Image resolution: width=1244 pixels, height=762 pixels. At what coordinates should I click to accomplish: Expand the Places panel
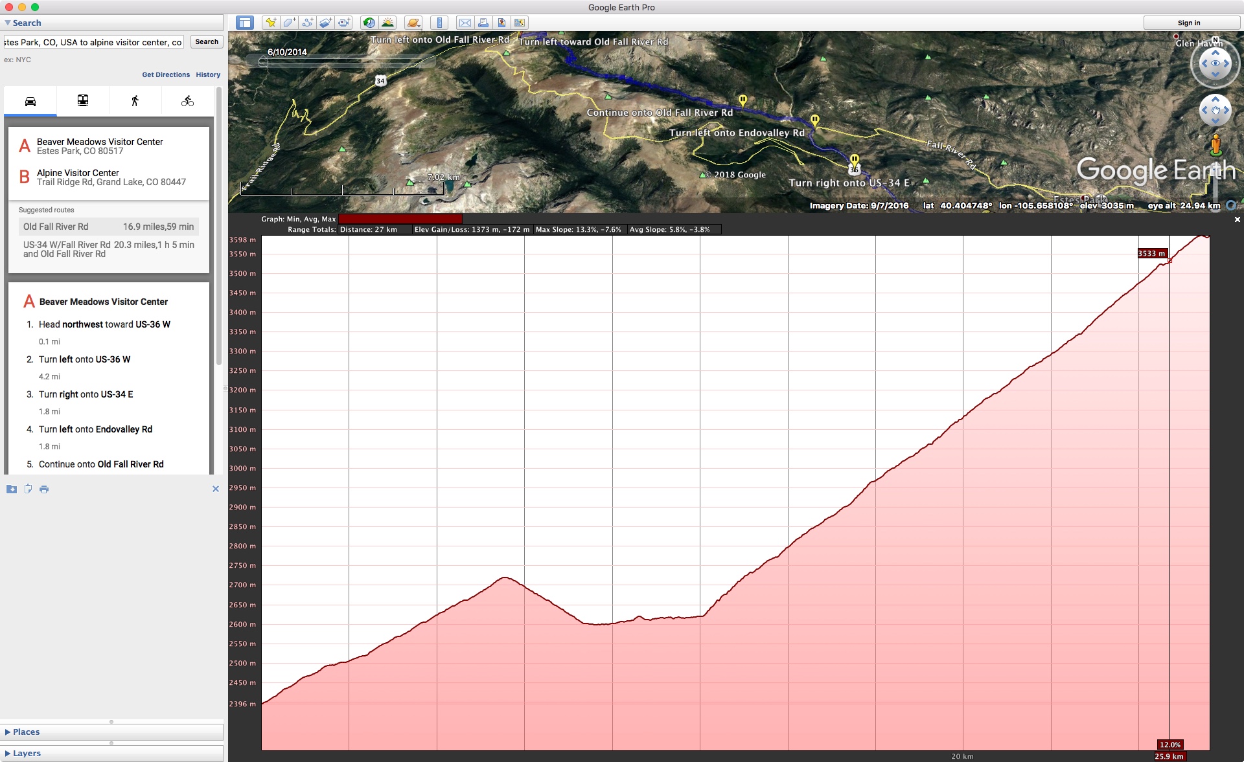111,732
